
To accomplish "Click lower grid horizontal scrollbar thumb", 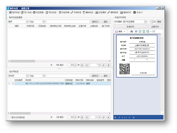I will tap(20, 113).
